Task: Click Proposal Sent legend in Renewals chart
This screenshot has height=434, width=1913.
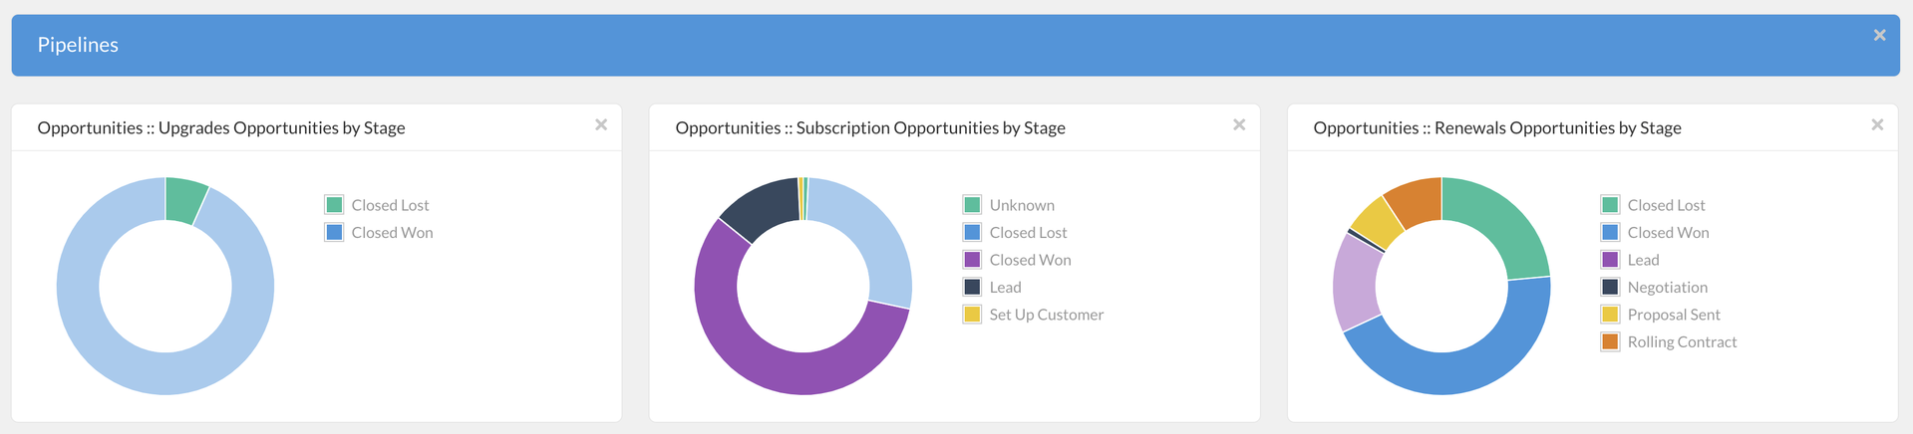Action: [1674, 315]
